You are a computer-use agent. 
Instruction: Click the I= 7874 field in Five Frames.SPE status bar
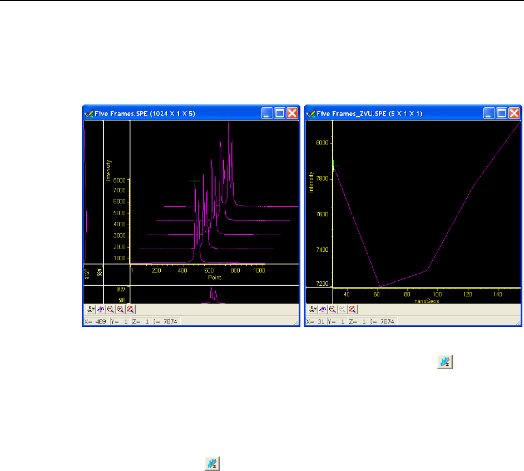click(x=166, y=321)
